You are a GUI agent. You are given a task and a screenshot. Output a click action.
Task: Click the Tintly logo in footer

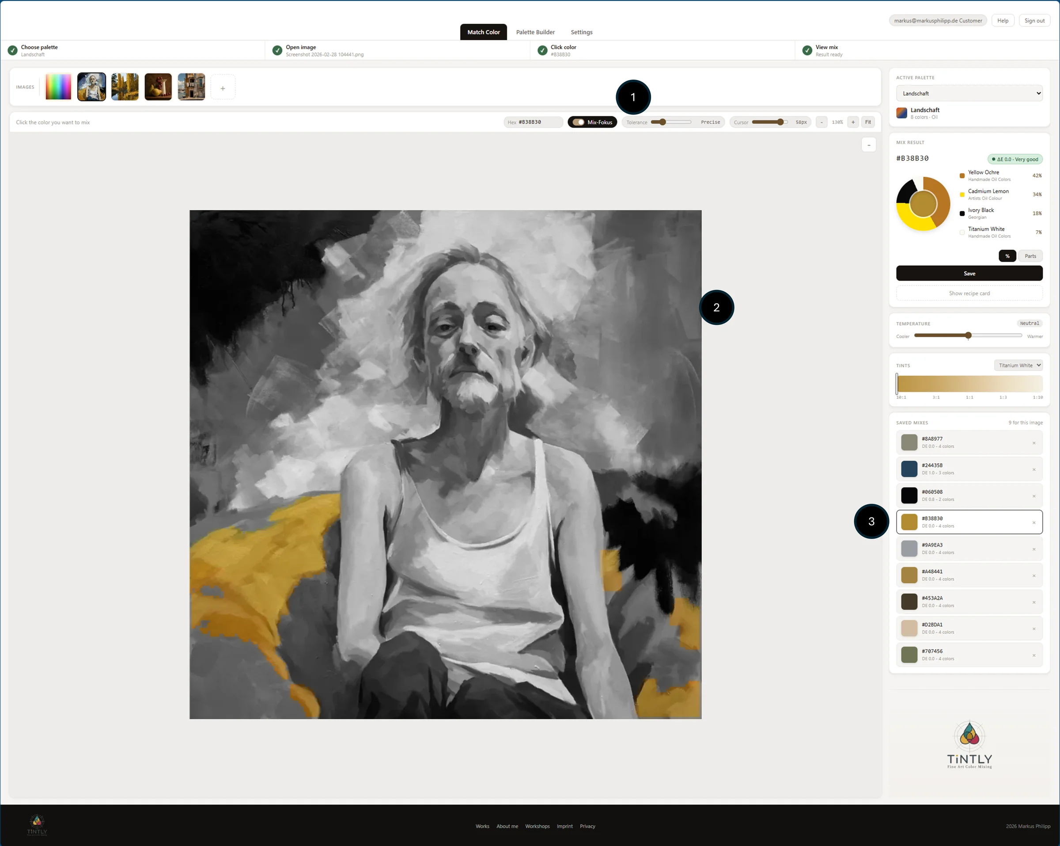point(38,825)
